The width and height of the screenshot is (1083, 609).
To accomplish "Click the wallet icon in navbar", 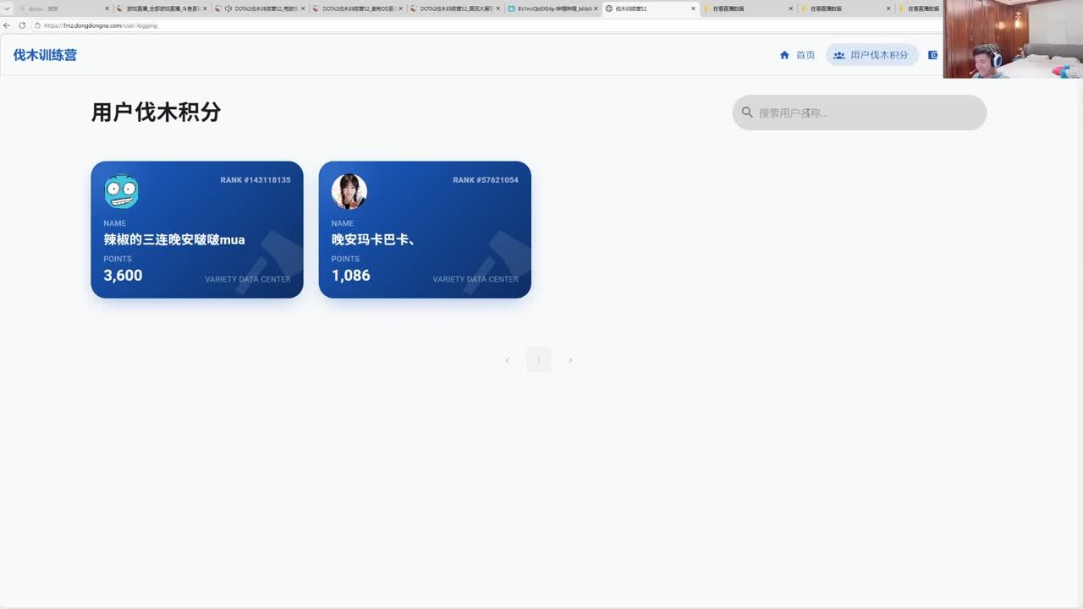I will [x=933, y=55].
